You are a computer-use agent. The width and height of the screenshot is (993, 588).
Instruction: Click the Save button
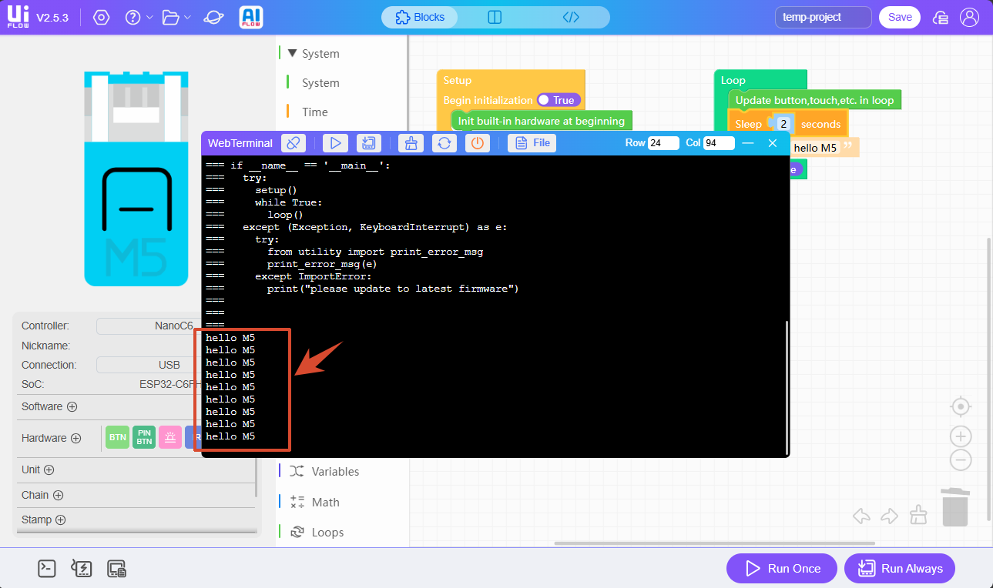(900, 17)
